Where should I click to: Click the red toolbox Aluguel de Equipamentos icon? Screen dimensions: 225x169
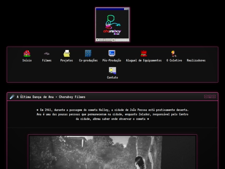click(144, 53)
